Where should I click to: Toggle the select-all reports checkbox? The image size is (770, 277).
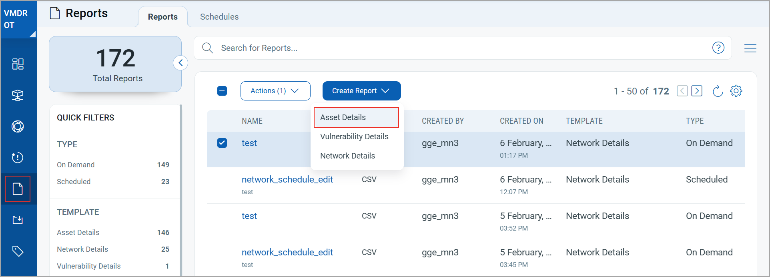click(222, 91)
